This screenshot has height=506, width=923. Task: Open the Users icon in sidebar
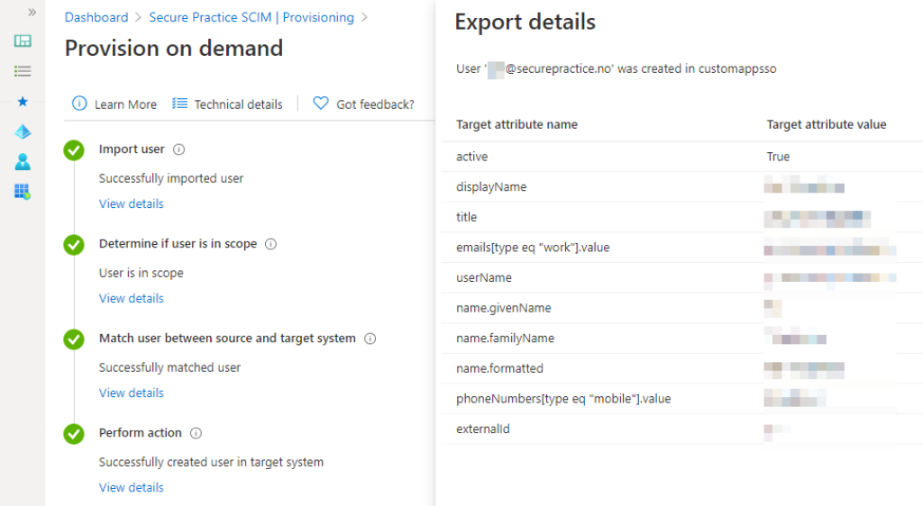point(23,162)
